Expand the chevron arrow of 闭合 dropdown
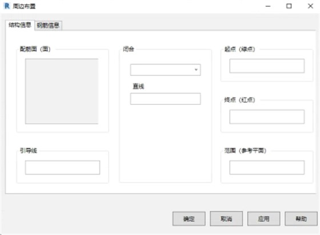The image size is (320, 235). point(196,70)
